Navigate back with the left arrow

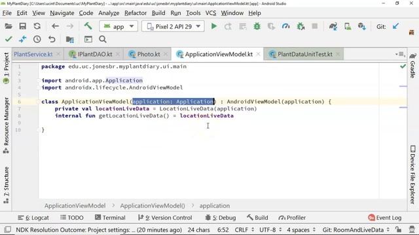(x=55, y=26)
